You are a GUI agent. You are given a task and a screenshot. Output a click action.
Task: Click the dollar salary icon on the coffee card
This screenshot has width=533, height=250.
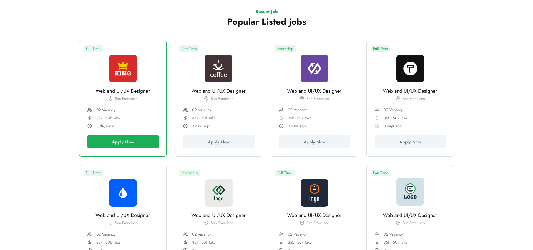click(x=185, y=118)
